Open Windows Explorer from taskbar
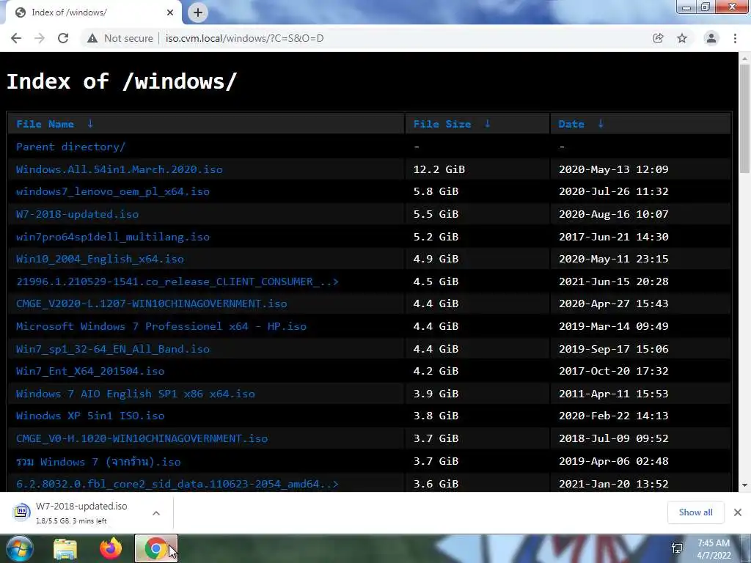Screen dimensions: 751x563 (x=65, y=549)
